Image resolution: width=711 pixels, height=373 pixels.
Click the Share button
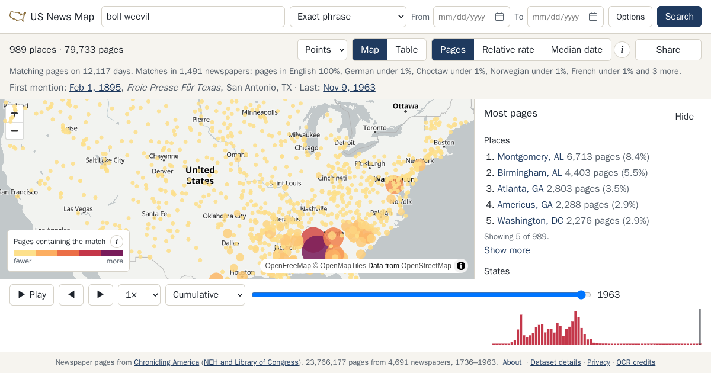coord(668,50)
